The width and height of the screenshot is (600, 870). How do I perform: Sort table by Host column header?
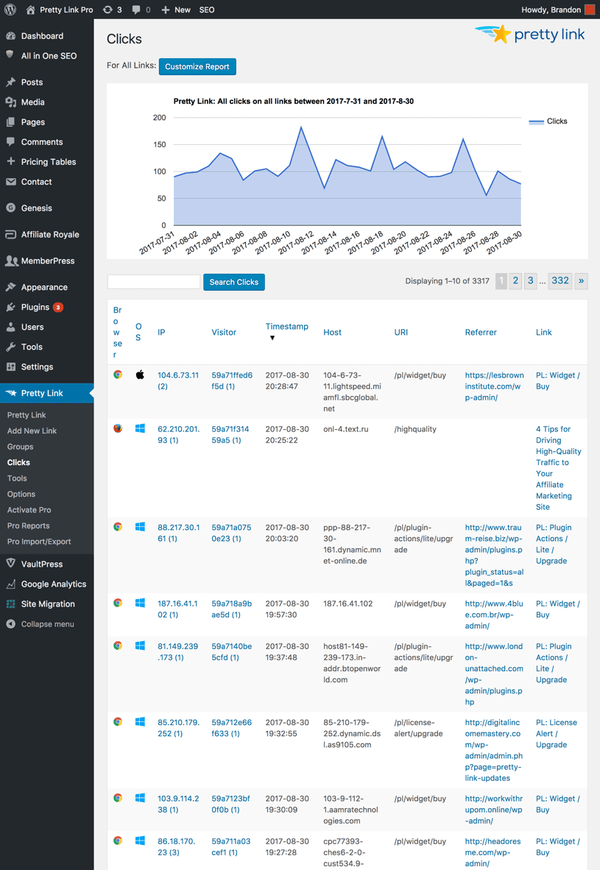[333, 333]
